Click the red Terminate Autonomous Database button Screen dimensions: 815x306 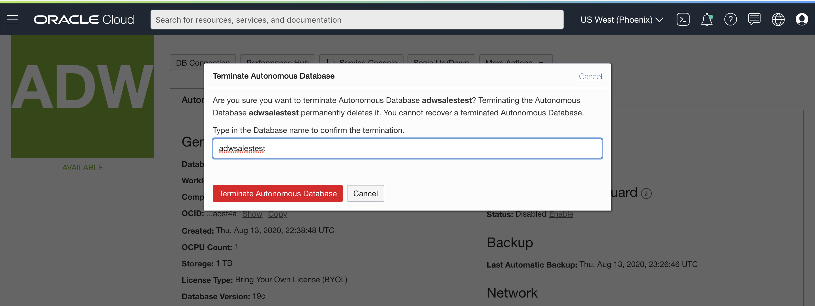point(277,193)
